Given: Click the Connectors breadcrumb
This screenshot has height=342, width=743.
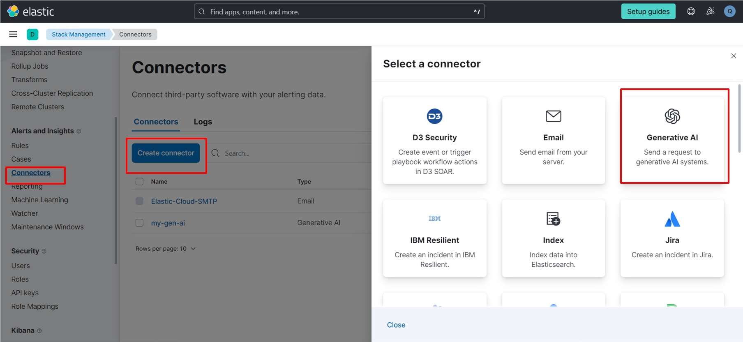Looking at the screenshot, I should [x=135, y=35].
